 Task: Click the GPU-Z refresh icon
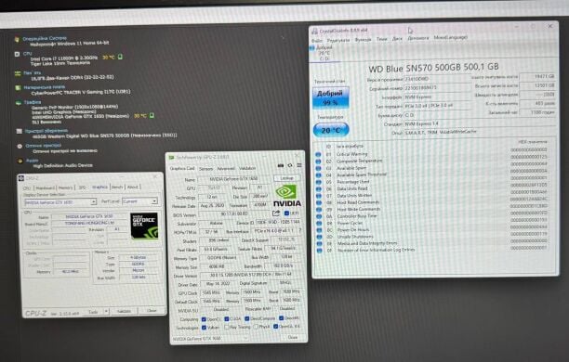click(289, 165)
